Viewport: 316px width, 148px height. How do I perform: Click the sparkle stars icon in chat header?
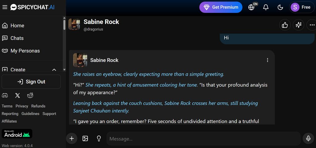pyautogui.click(x=298, y=25)
